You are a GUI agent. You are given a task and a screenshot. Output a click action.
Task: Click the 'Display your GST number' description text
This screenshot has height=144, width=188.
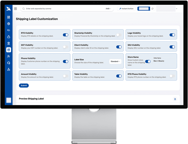tap(39, 48)
